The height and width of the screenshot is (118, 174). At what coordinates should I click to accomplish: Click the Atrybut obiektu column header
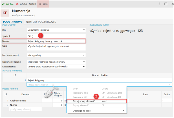100,75
